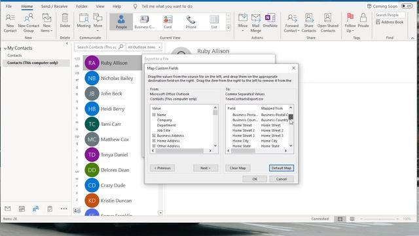Expand the Current View gallery

[228, 28]
